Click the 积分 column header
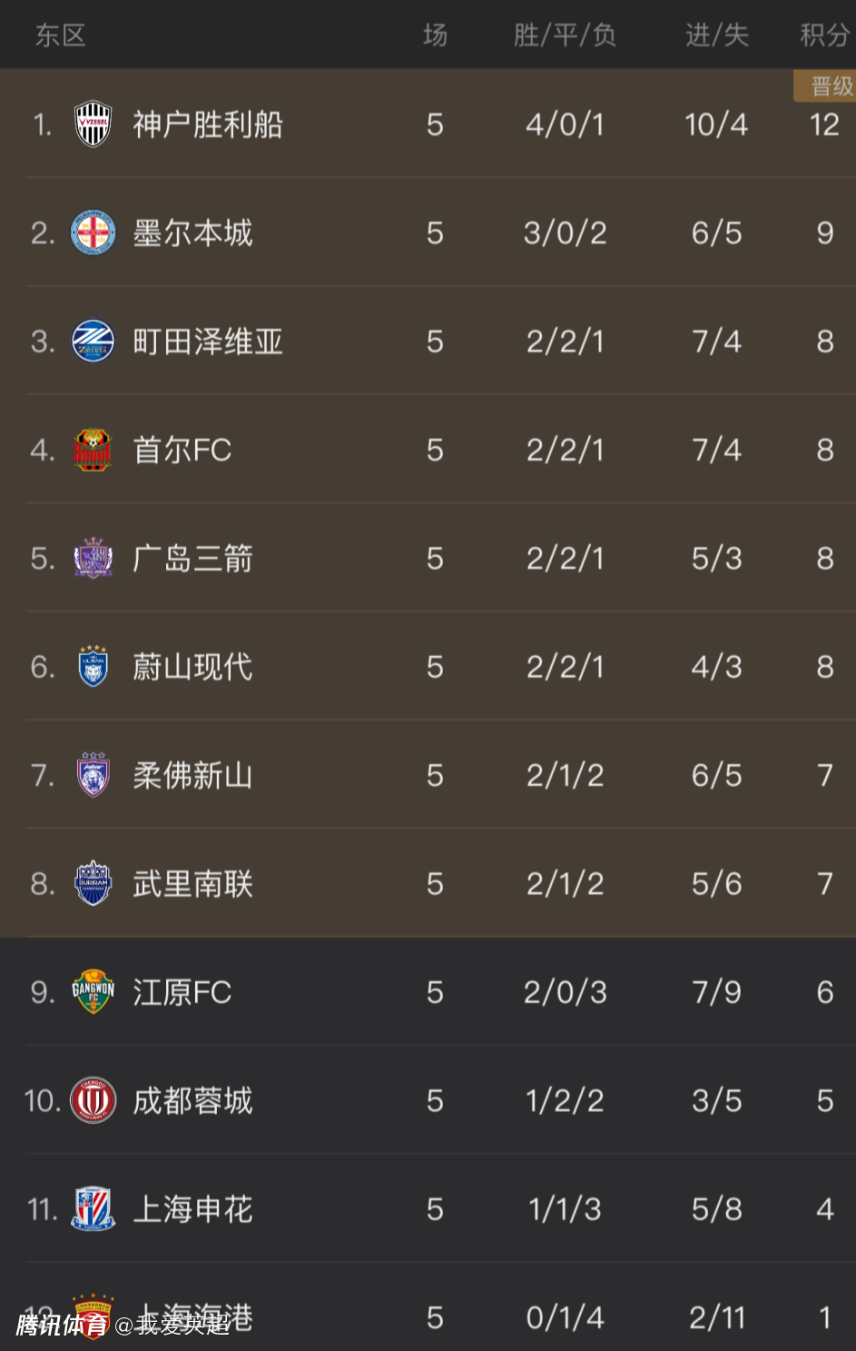The height and width of the screenshot is (1351, 856). pyautogui.click(x=824, y=35)
